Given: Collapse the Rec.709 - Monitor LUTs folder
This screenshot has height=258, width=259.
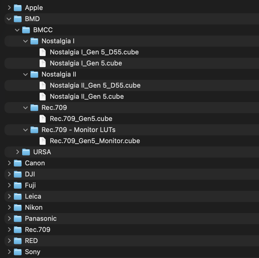Looking at the screenshot, I should 25,130.
